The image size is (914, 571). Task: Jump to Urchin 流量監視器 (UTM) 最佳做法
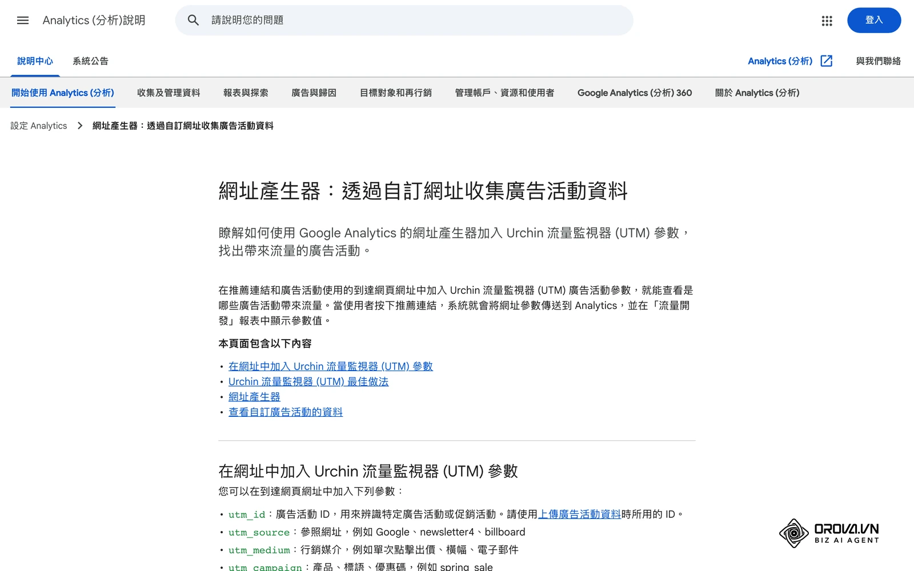[308, 382]
